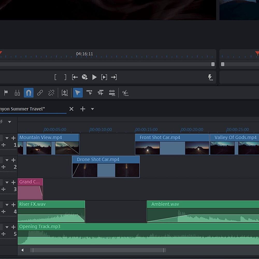
Task: Add a new timeline tab with plus
Action: coord(83,109)
